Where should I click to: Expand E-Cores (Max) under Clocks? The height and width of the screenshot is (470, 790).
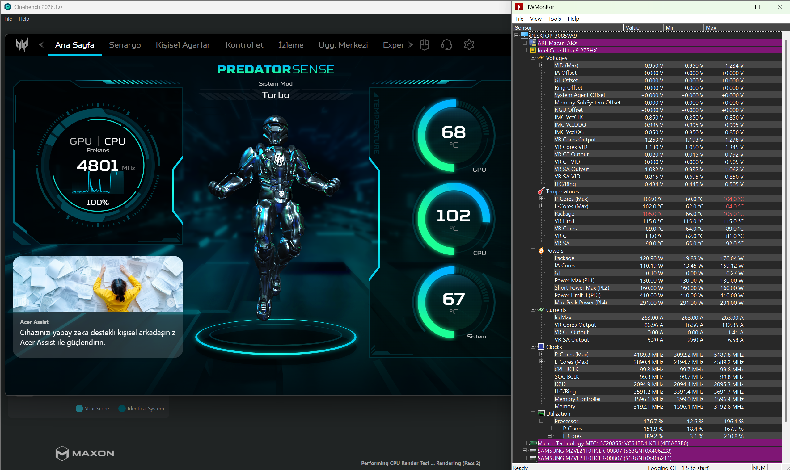pos(542,361)
